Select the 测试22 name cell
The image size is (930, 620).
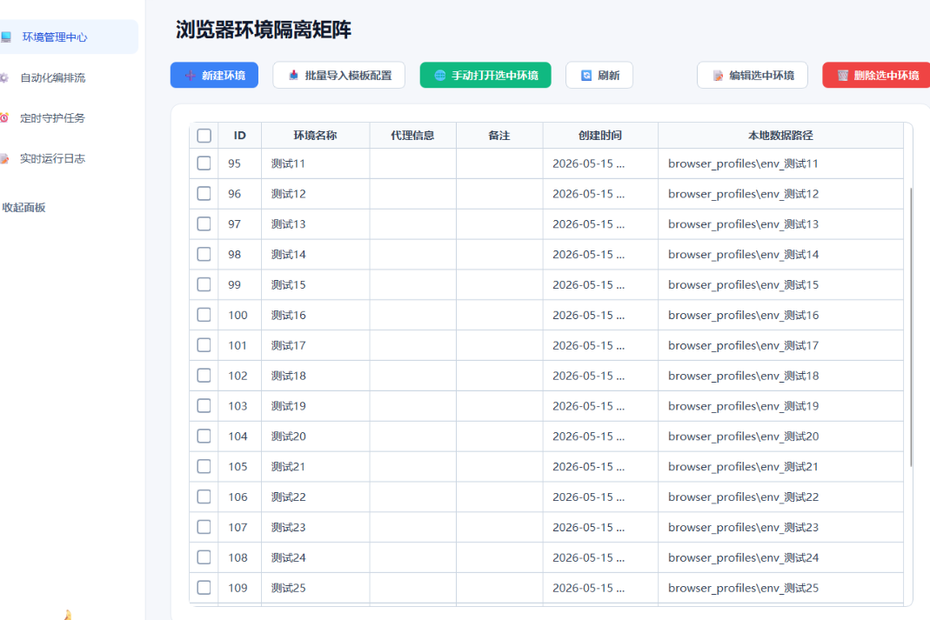pyautogui.click(x=316, y=497)
